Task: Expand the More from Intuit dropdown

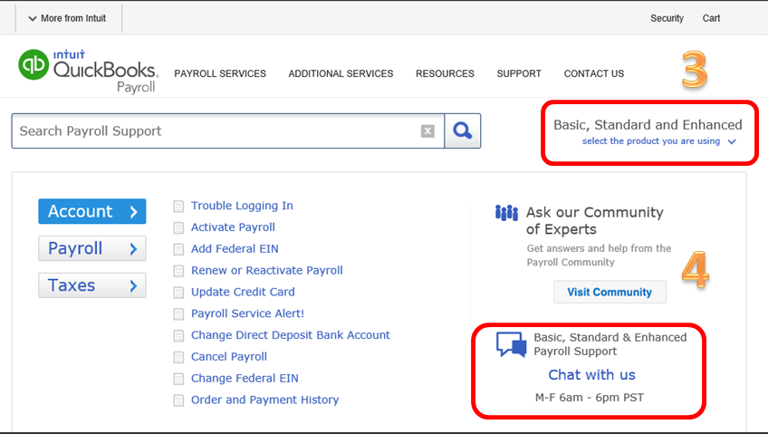Action: [68, 18]
